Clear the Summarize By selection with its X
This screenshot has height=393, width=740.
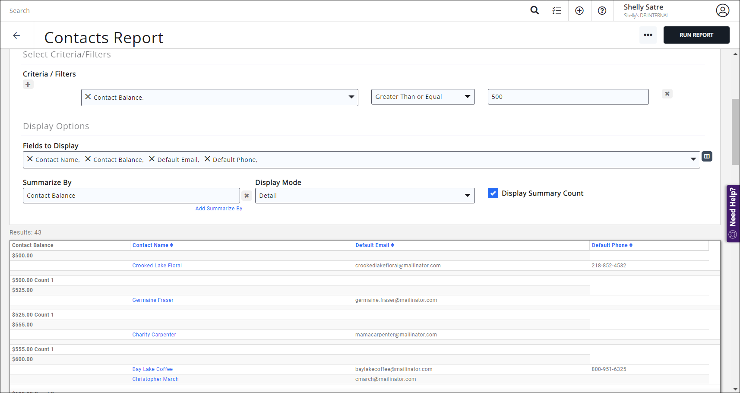click(x=247, y=195)
